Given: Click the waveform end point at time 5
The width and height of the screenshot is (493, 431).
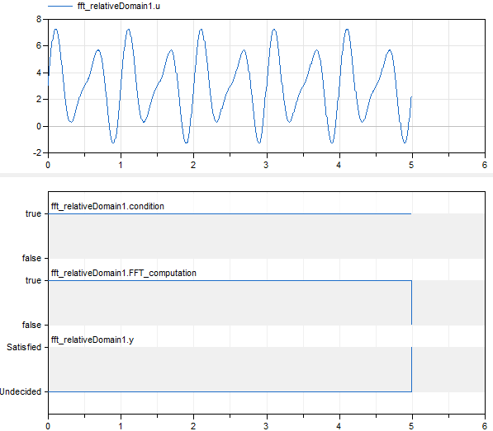Looking at the screenshot, I should click(x=411, y=97).
